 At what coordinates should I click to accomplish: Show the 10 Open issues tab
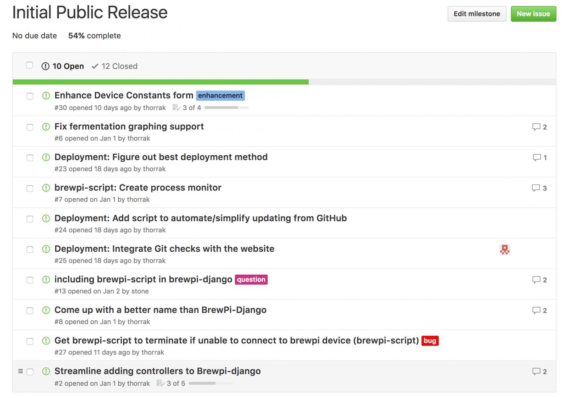[63, 66]
